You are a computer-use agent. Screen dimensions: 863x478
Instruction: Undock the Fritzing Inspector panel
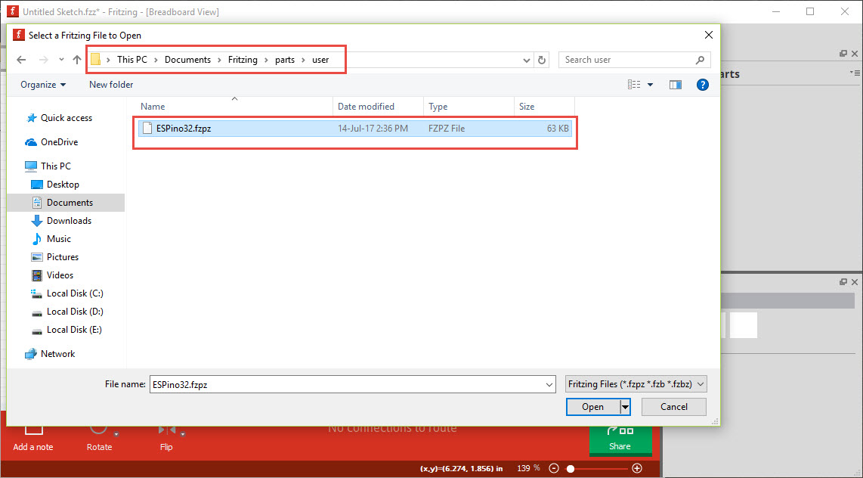coord(843,282)
